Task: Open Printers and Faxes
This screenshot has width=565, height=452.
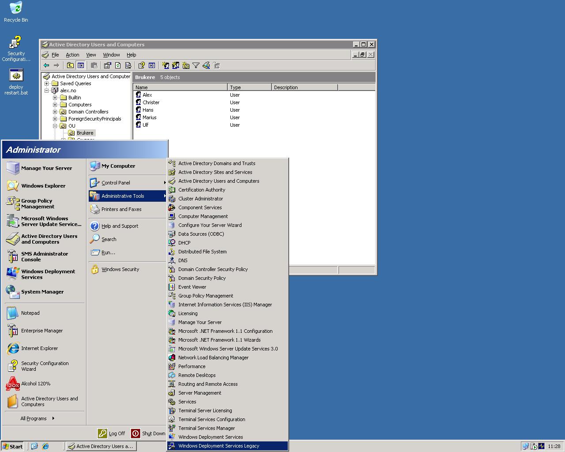Action: click(x=128, y=209)
